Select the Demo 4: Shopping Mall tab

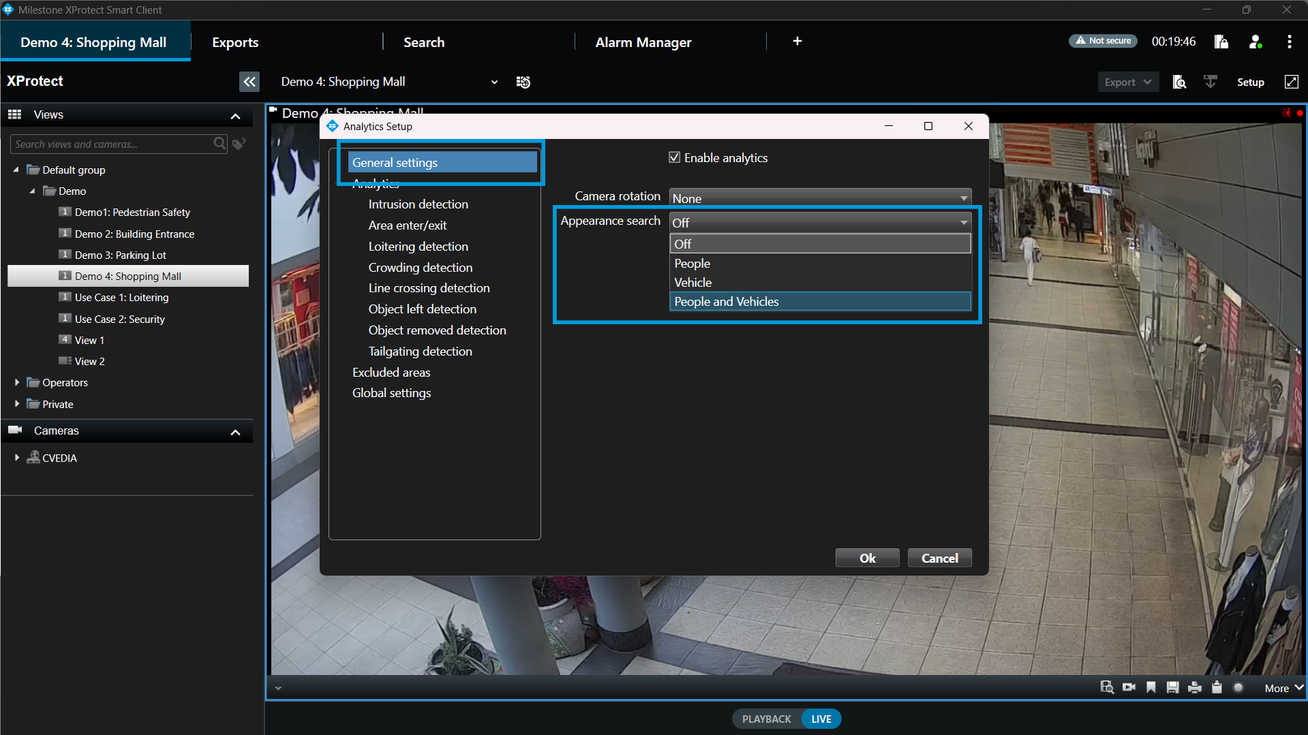[x=94, y=42]
